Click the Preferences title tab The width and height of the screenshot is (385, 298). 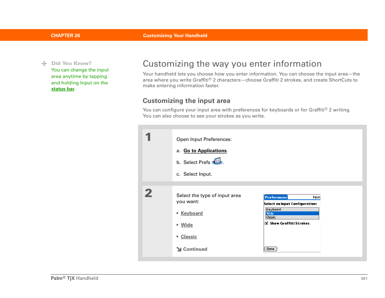pos(276,197)
